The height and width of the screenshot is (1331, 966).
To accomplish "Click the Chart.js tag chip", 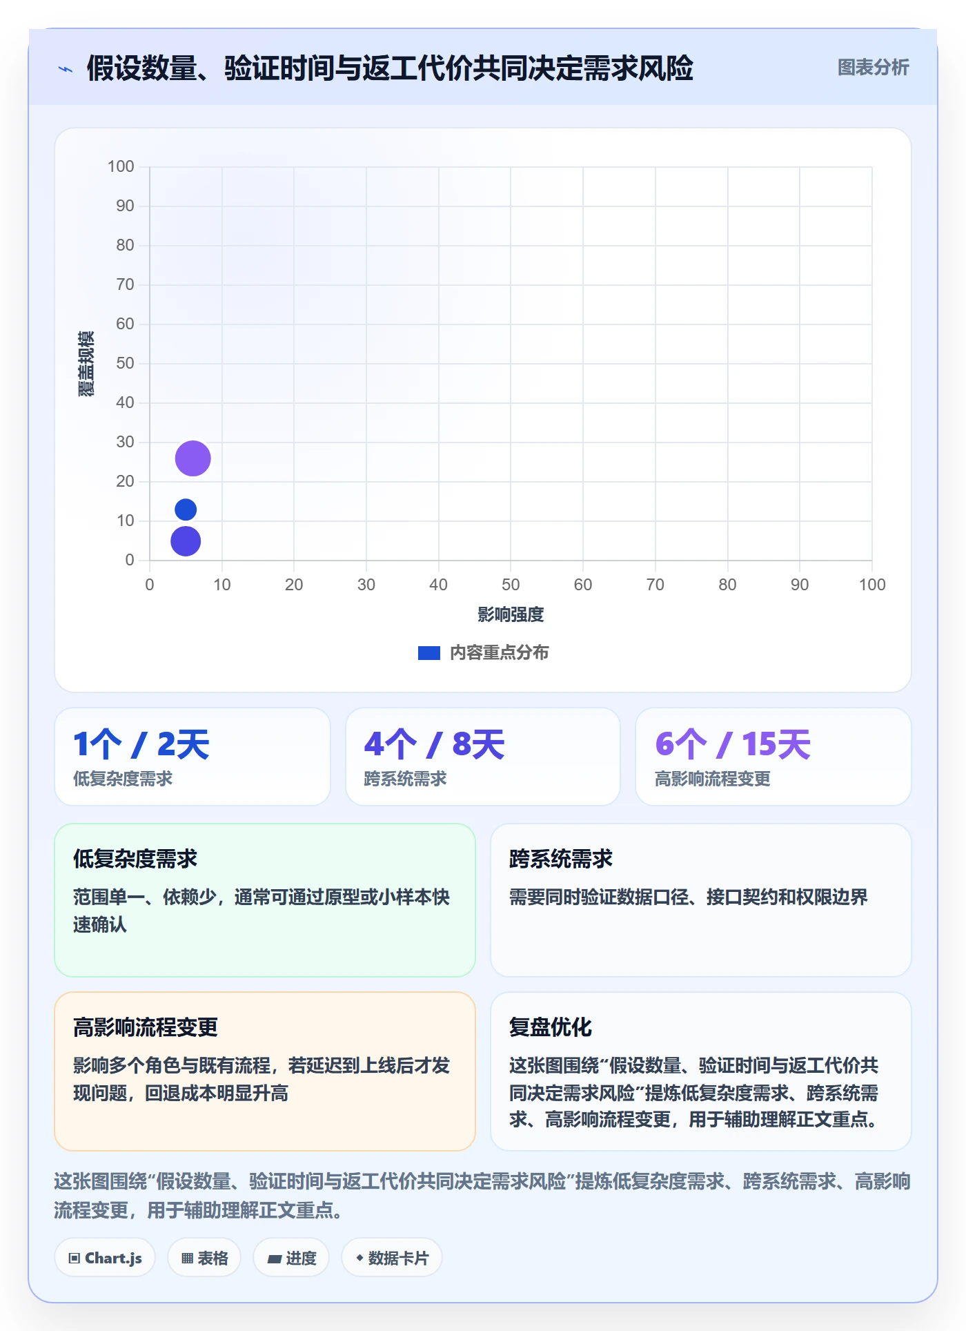I will 105,1258.
